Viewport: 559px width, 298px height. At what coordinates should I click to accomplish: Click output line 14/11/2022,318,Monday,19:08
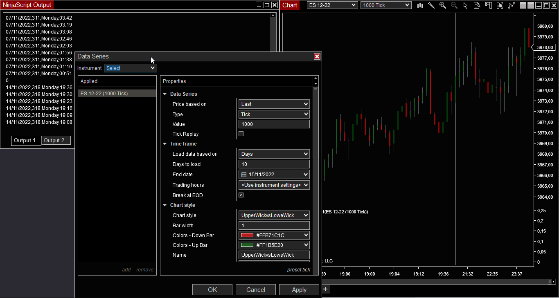39,122
